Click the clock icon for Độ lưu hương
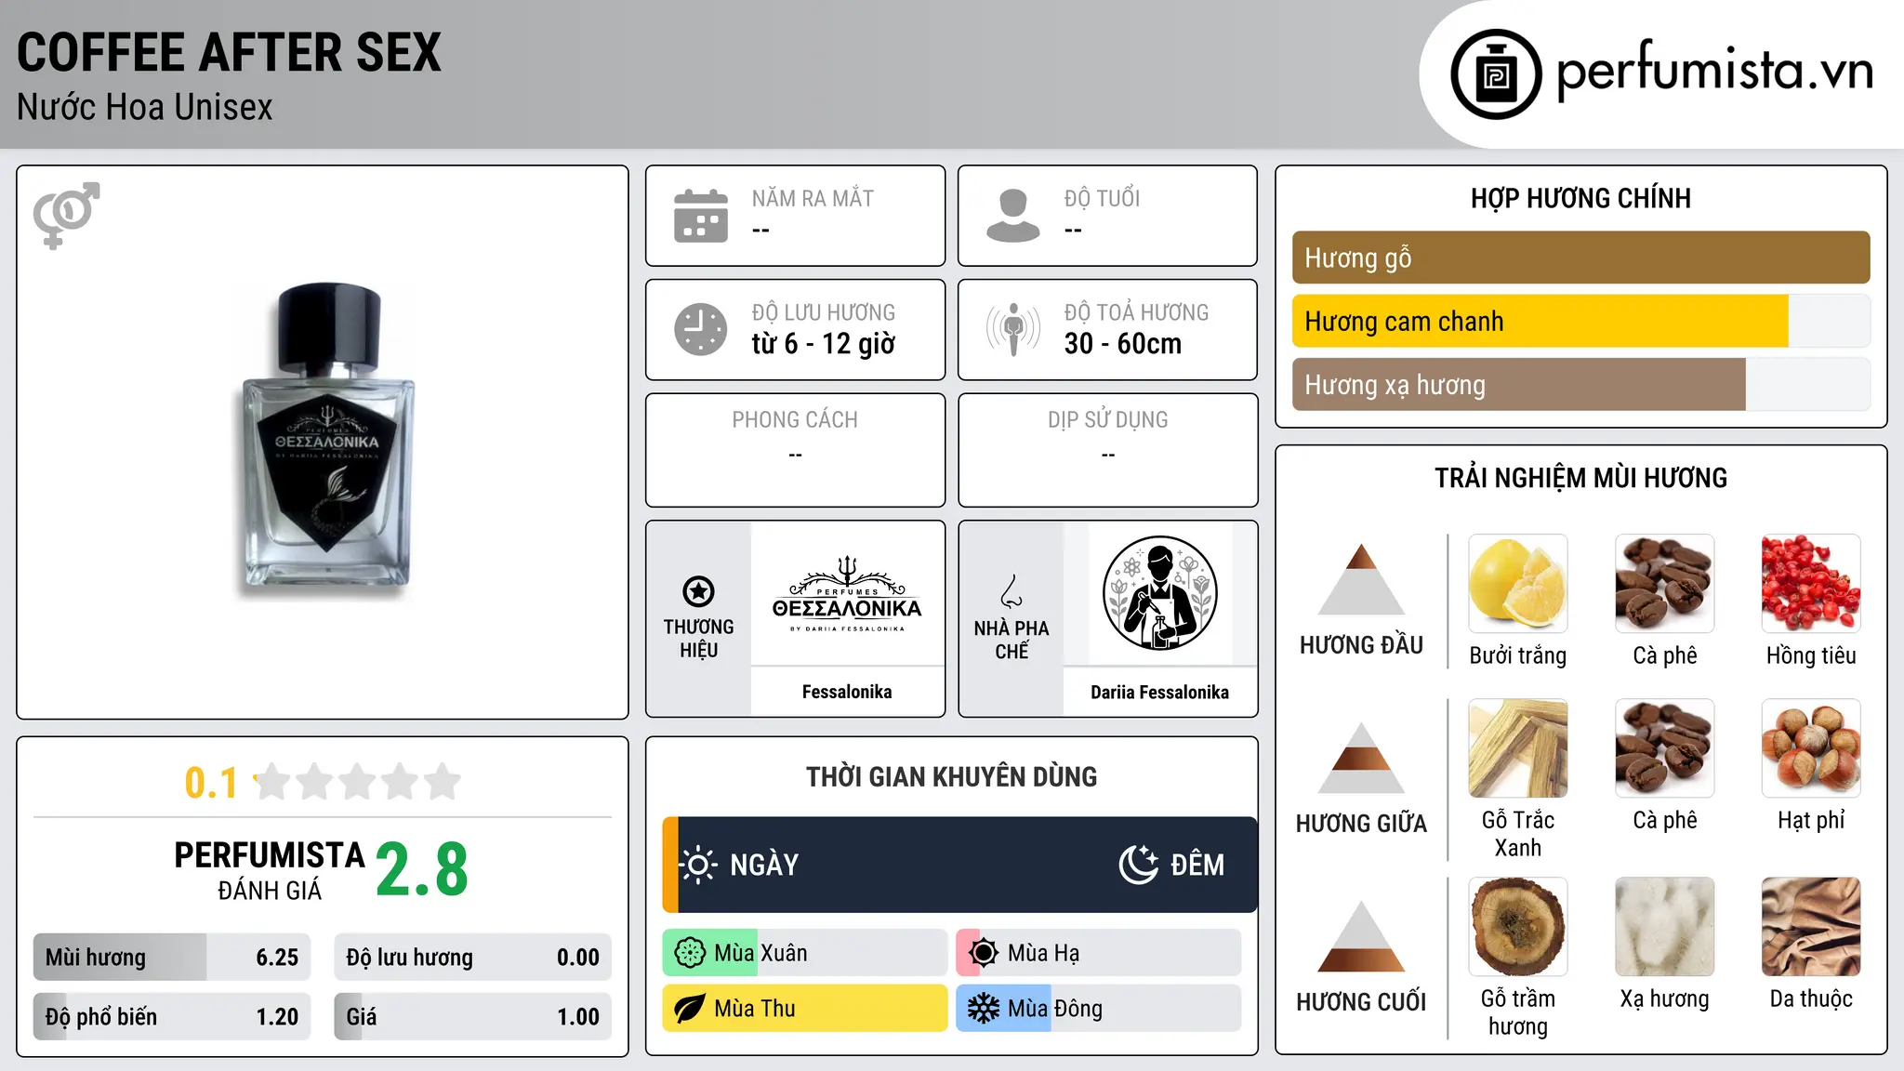The width and height of the screenshot is (1904, 1071). pos(701,329)
